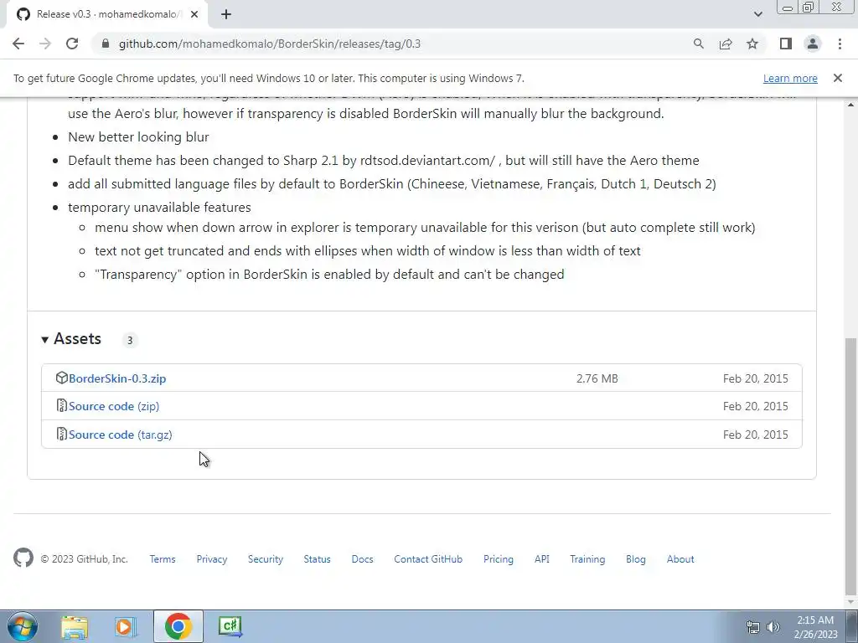Open the API footer link

pyautogui.click(x=542, y=559)
